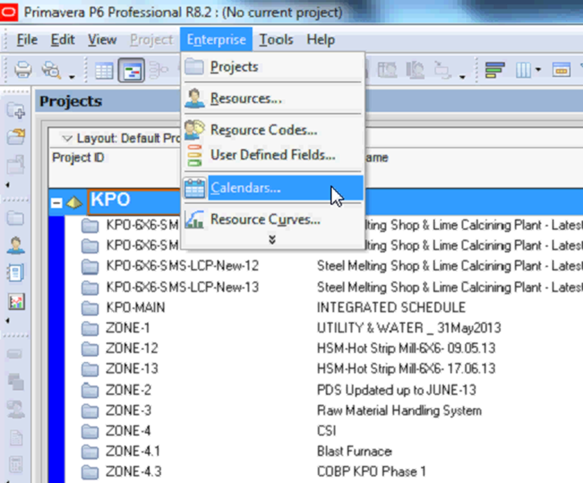Click the PDS Updated up to JUNE-13 name
Screen dimensions: 583x483
point(396,390)
